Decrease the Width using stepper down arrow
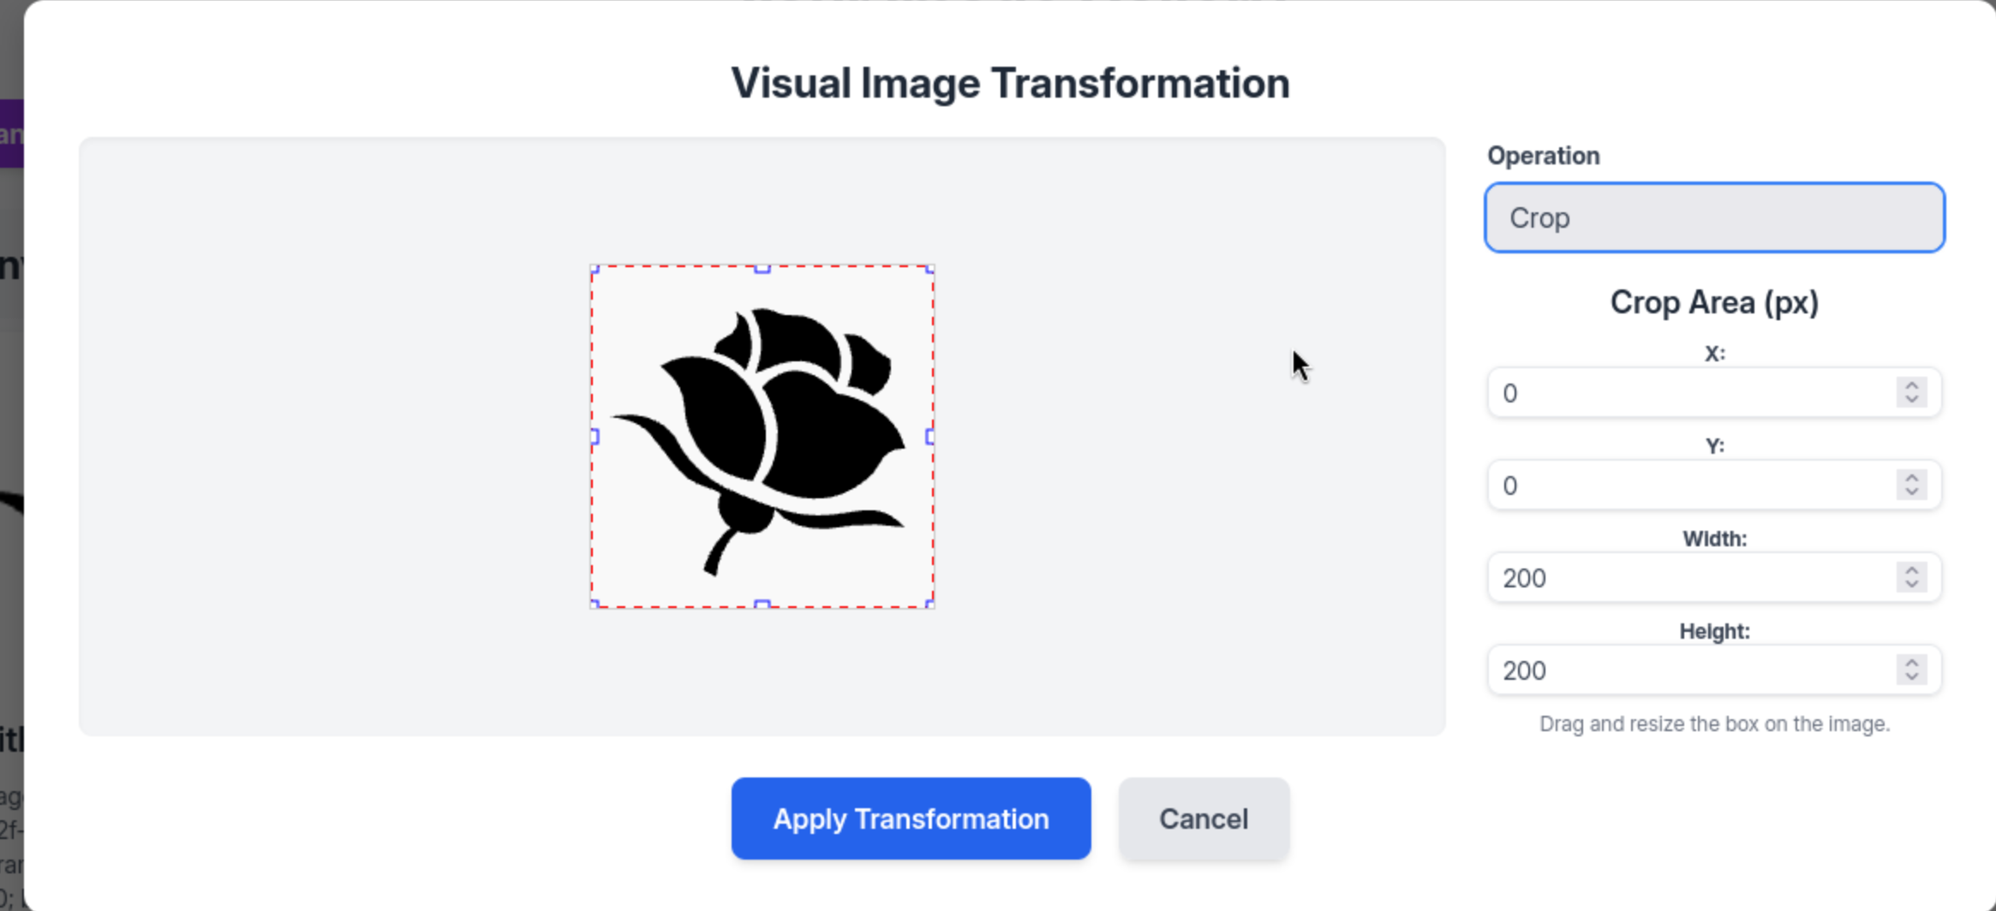Viewport: 1996px width, 911px height. click(x=1911, y=586)
